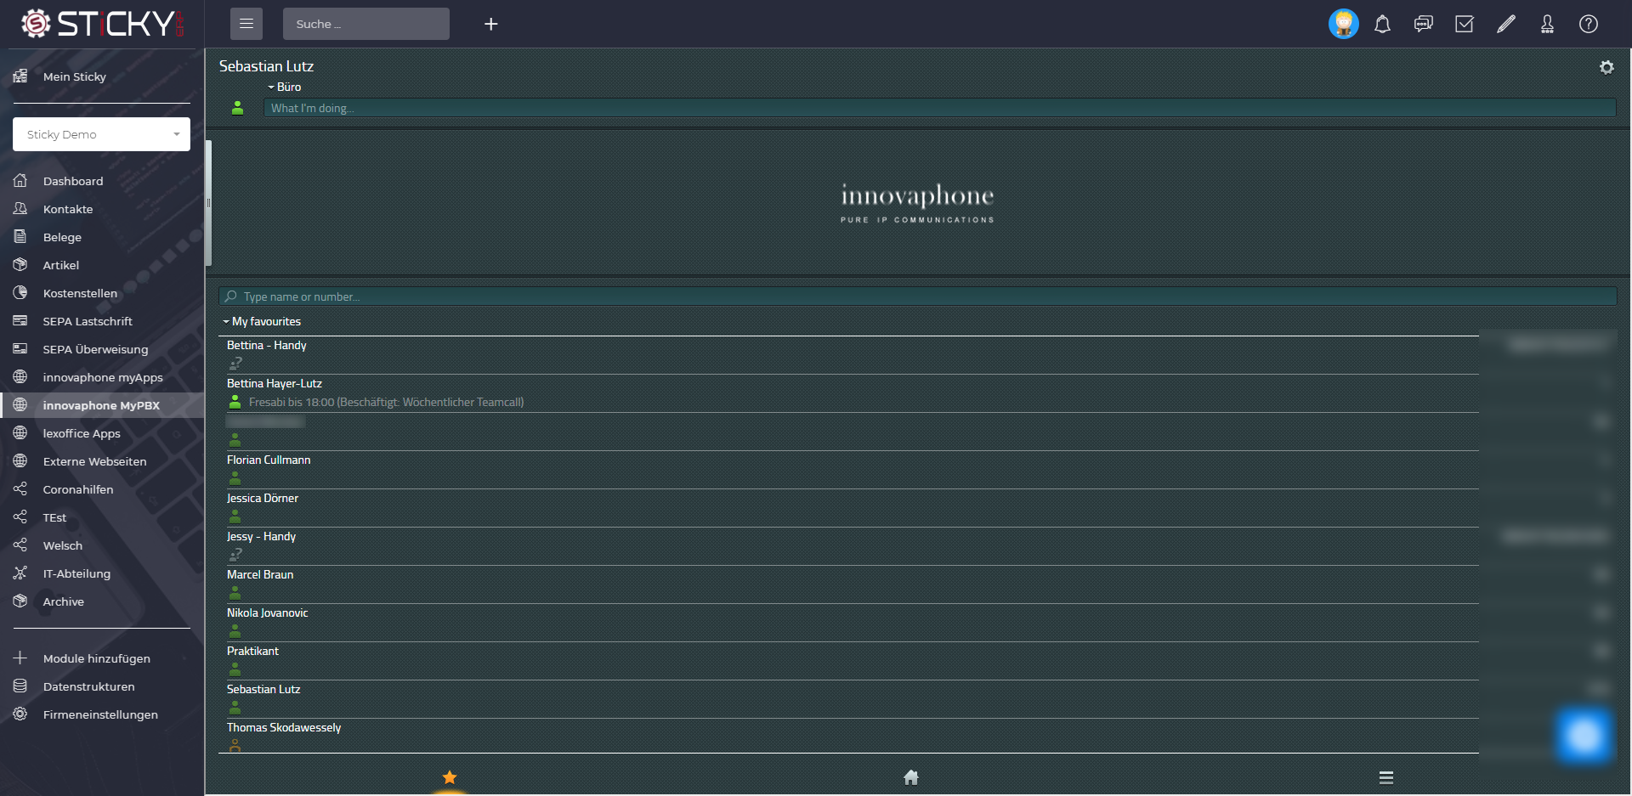This screenshot has width=1632, height=796.
Task: Open the lightbulb avatar icon
Action: 1344,24
